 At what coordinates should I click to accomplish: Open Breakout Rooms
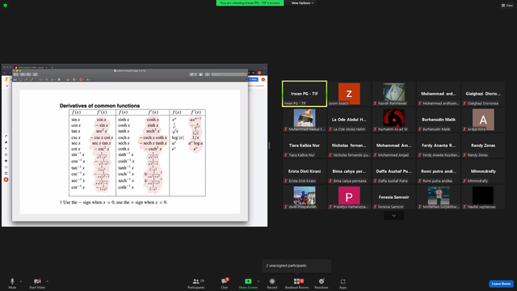click(296, 283)
